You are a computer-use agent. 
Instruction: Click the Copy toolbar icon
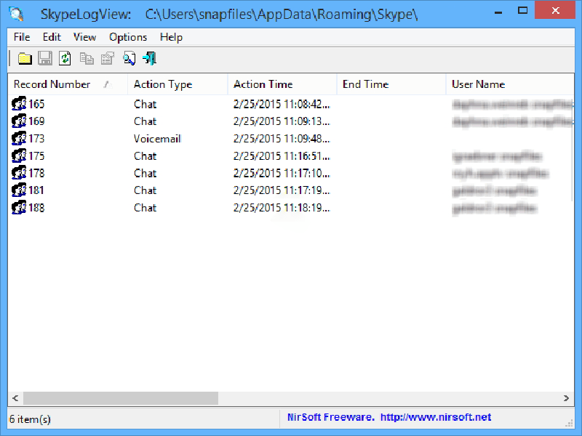point(87,59)
